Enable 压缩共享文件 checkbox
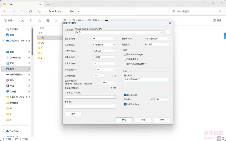 (x=125, y=59)
